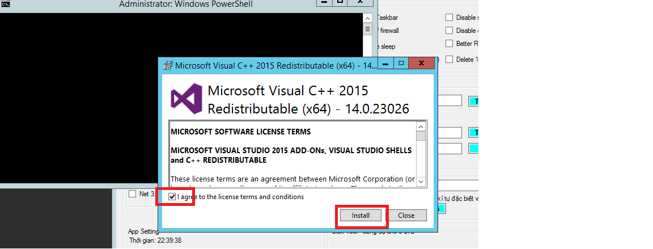Toggle the Disable checkbox next to Taskbar label

(449, 17)
